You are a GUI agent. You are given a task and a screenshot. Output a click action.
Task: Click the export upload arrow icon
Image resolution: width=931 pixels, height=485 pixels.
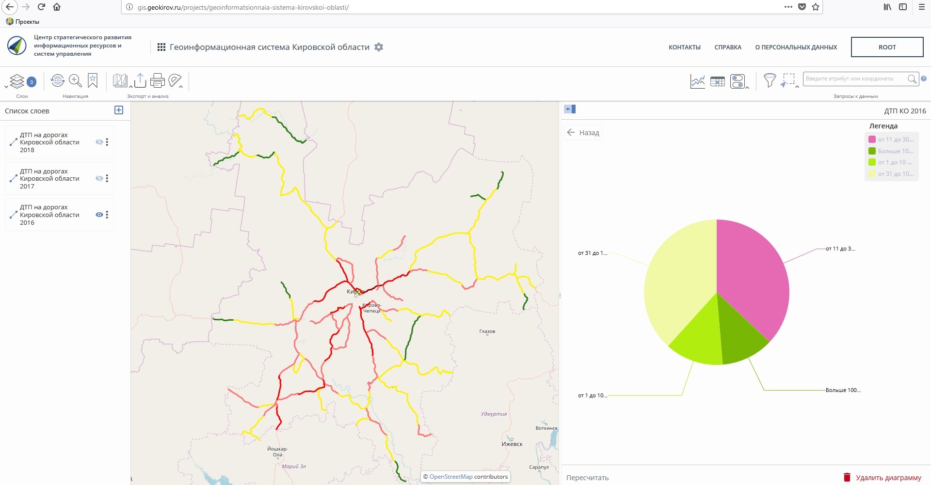point(140,80)
